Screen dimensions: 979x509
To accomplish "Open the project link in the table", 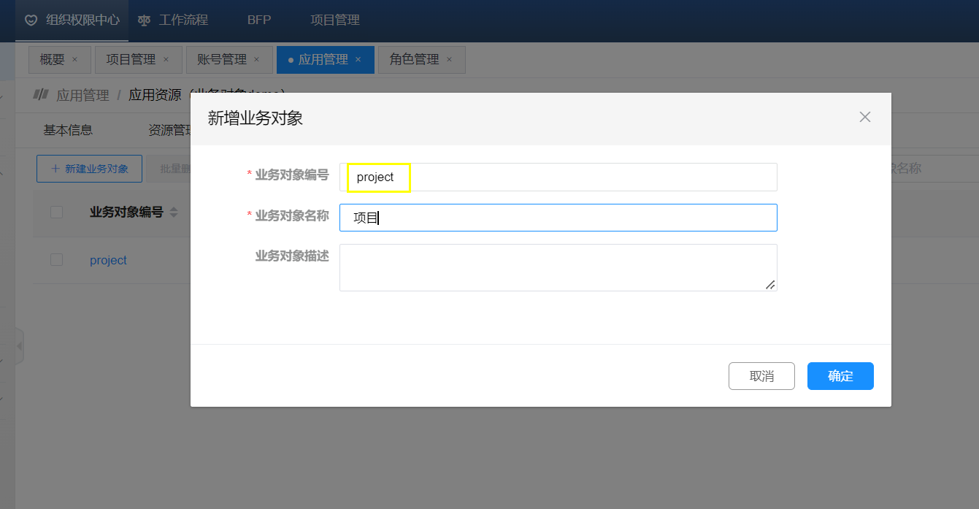I will point(108,261).
